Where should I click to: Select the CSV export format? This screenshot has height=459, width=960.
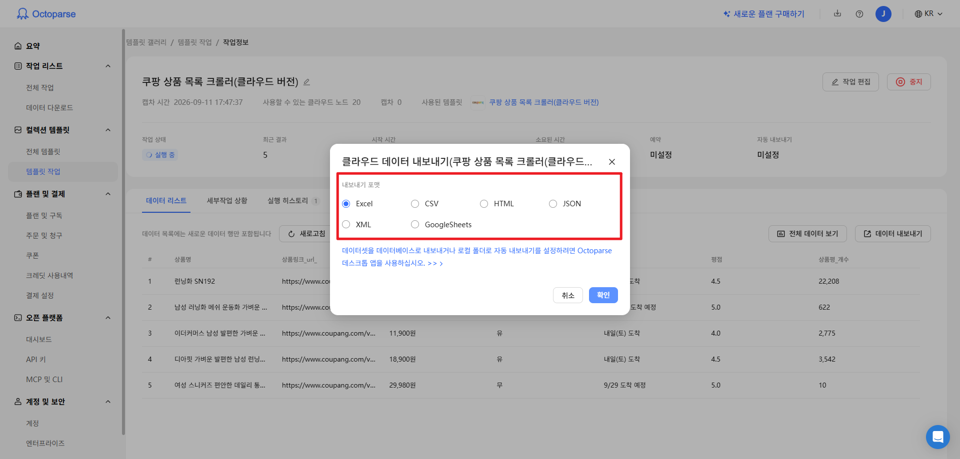425,204
